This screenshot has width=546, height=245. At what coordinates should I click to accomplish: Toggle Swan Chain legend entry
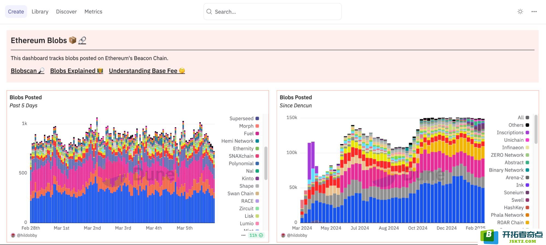click(243, 193)
